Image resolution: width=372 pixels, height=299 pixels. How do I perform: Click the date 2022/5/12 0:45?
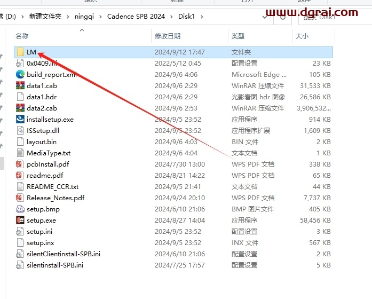click(178, 64)
